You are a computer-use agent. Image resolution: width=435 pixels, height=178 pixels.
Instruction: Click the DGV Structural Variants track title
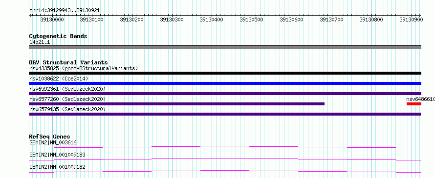[68, 62]
